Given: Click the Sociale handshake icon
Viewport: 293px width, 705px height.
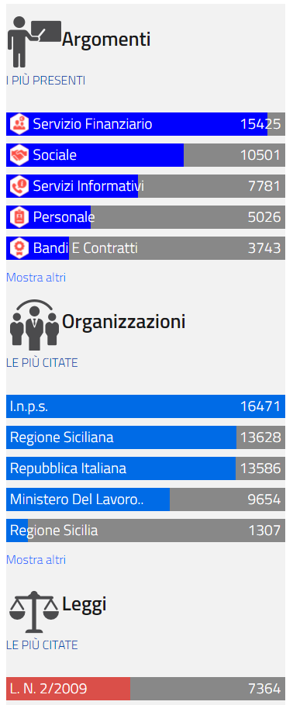Looking at the screenshot, I should (x=19, y=155).
